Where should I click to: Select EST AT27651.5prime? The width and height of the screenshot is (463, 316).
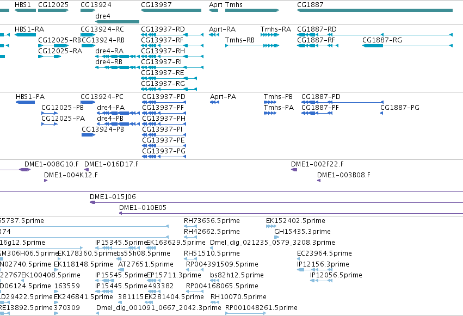pyautogui.click(x=146, y=264)
